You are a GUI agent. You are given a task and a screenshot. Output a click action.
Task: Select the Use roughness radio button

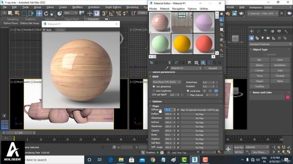(154, 91)
